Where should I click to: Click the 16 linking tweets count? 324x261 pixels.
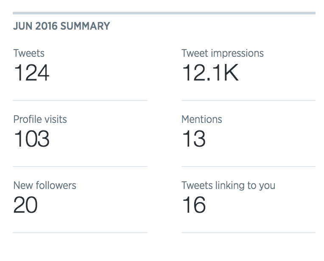[194, 205]
